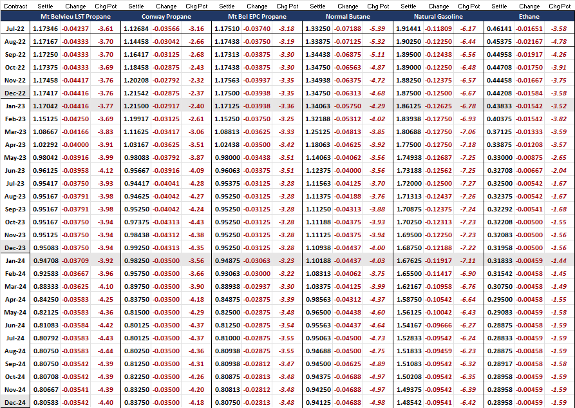Click the Dec-22 contract row label

15,93
